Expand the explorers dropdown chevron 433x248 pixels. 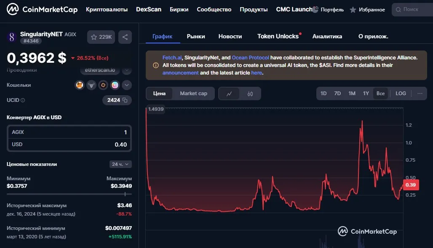(127, 70)
